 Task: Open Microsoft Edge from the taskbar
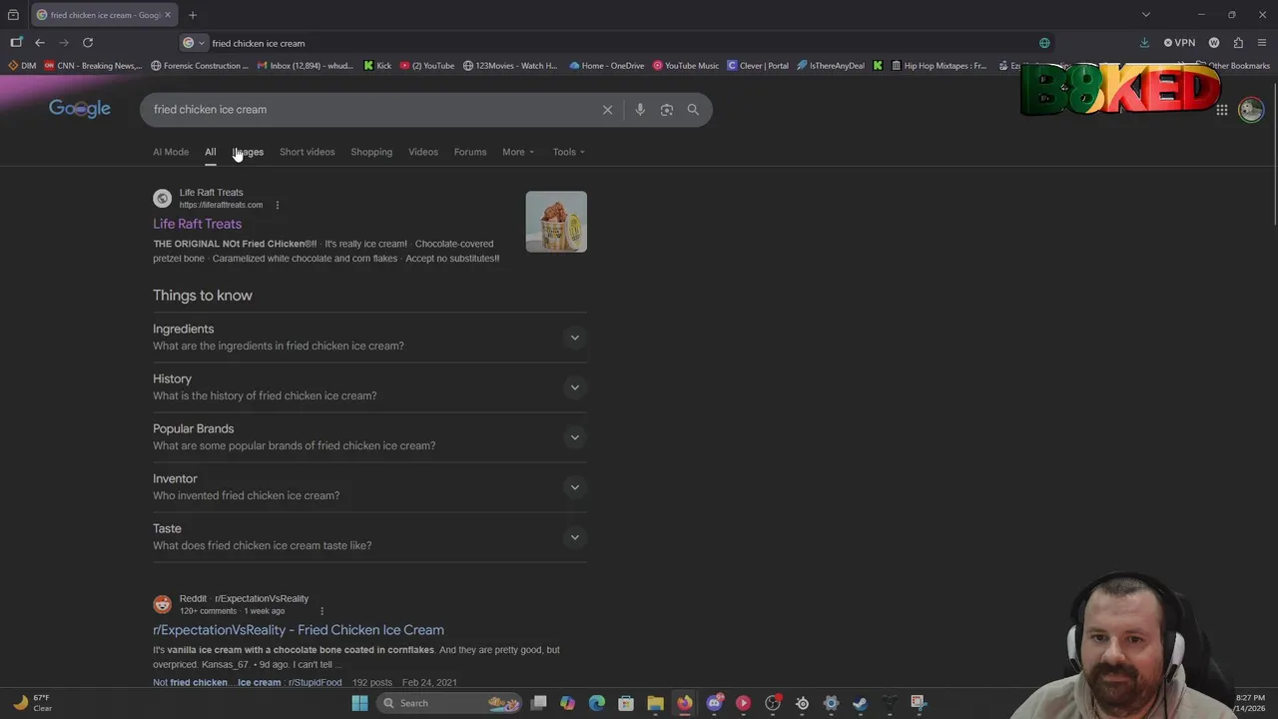coord(597,703)
